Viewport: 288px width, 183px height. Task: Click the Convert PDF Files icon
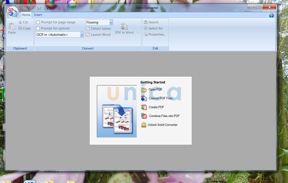tap(144, 98)
